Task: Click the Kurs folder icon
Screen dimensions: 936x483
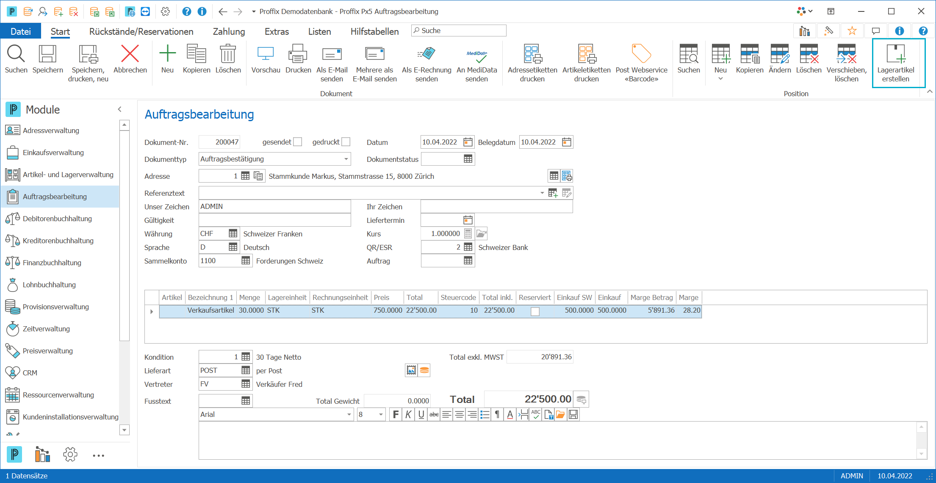Action: coord(481,233)
